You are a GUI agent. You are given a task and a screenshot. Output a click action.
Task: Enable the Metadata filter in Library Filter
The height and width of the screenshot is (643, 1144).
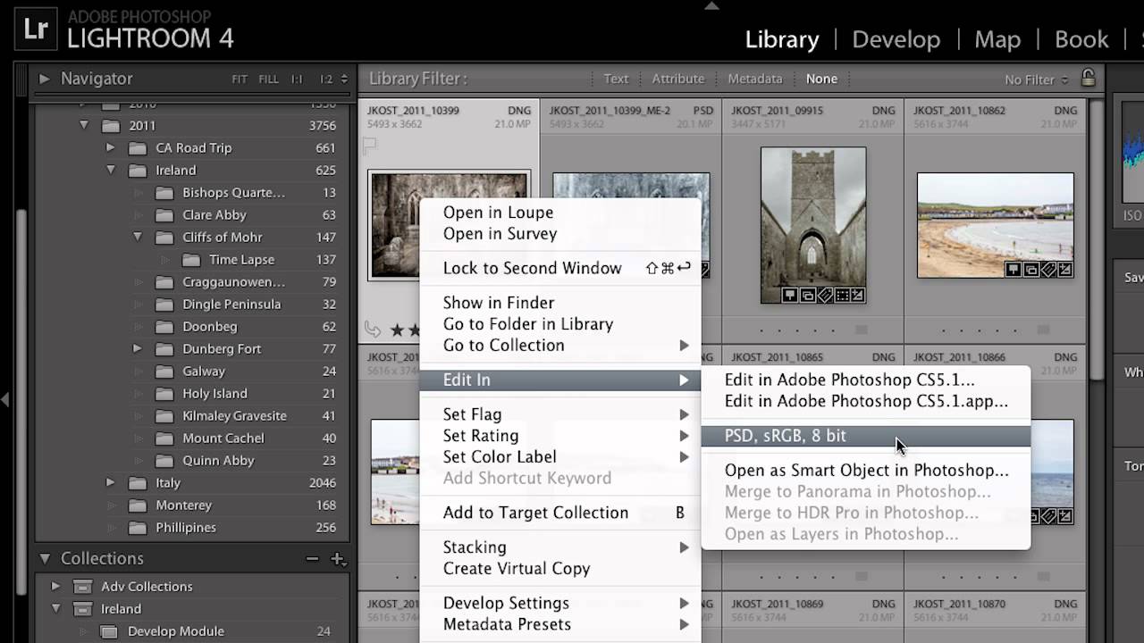754,79
